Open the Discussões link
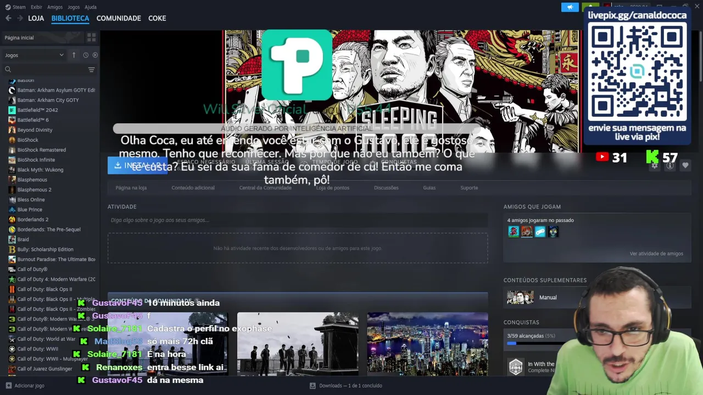 coord(386,188)
